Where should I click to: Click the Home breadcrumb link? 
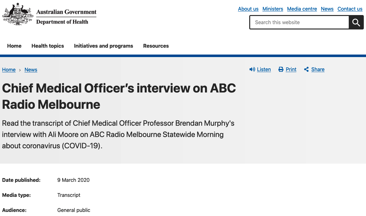pos(9,70)
